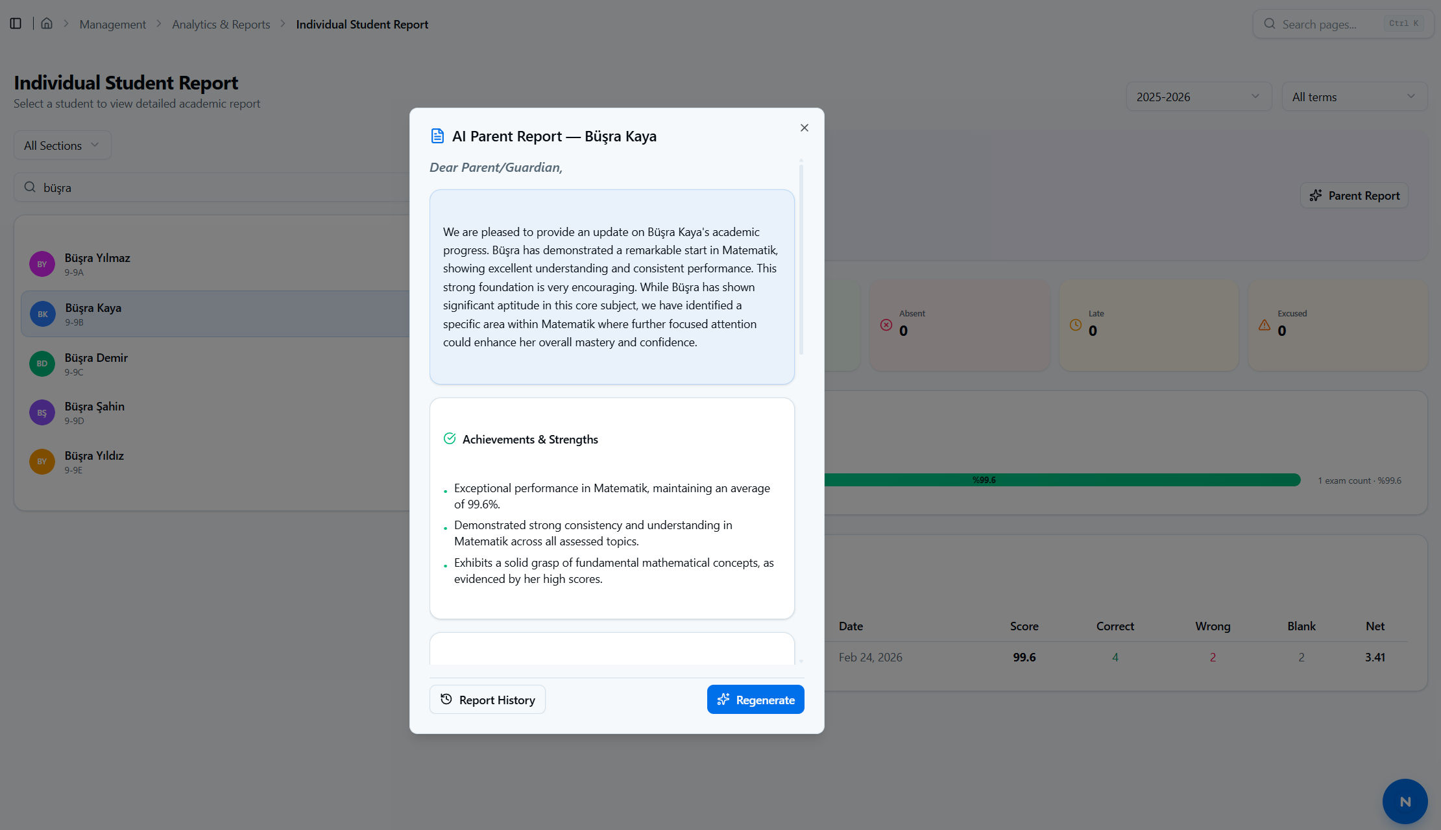
Task: Expand the All Sections dropdown
Action: point(62,145)
